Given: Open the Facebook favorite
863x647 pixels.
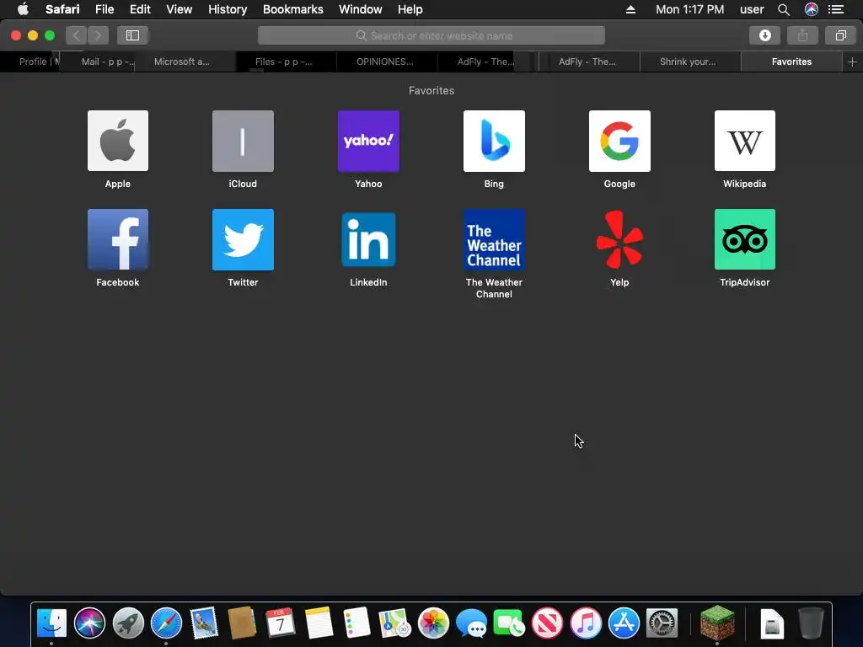Looking at the screenshot, I should click(x=118, y=239).
